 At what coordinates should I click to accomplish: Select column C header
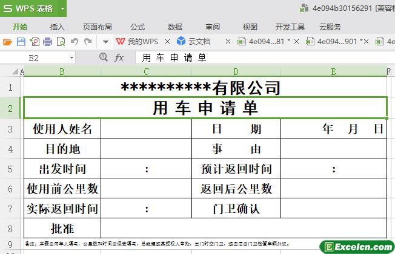146,71
